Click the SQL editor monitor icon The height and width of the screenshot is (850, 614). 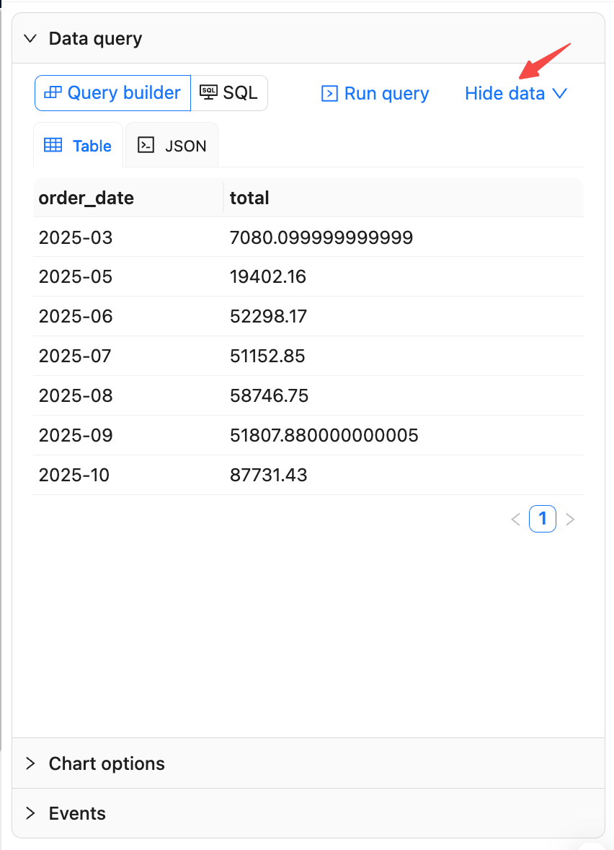[208, 92]
